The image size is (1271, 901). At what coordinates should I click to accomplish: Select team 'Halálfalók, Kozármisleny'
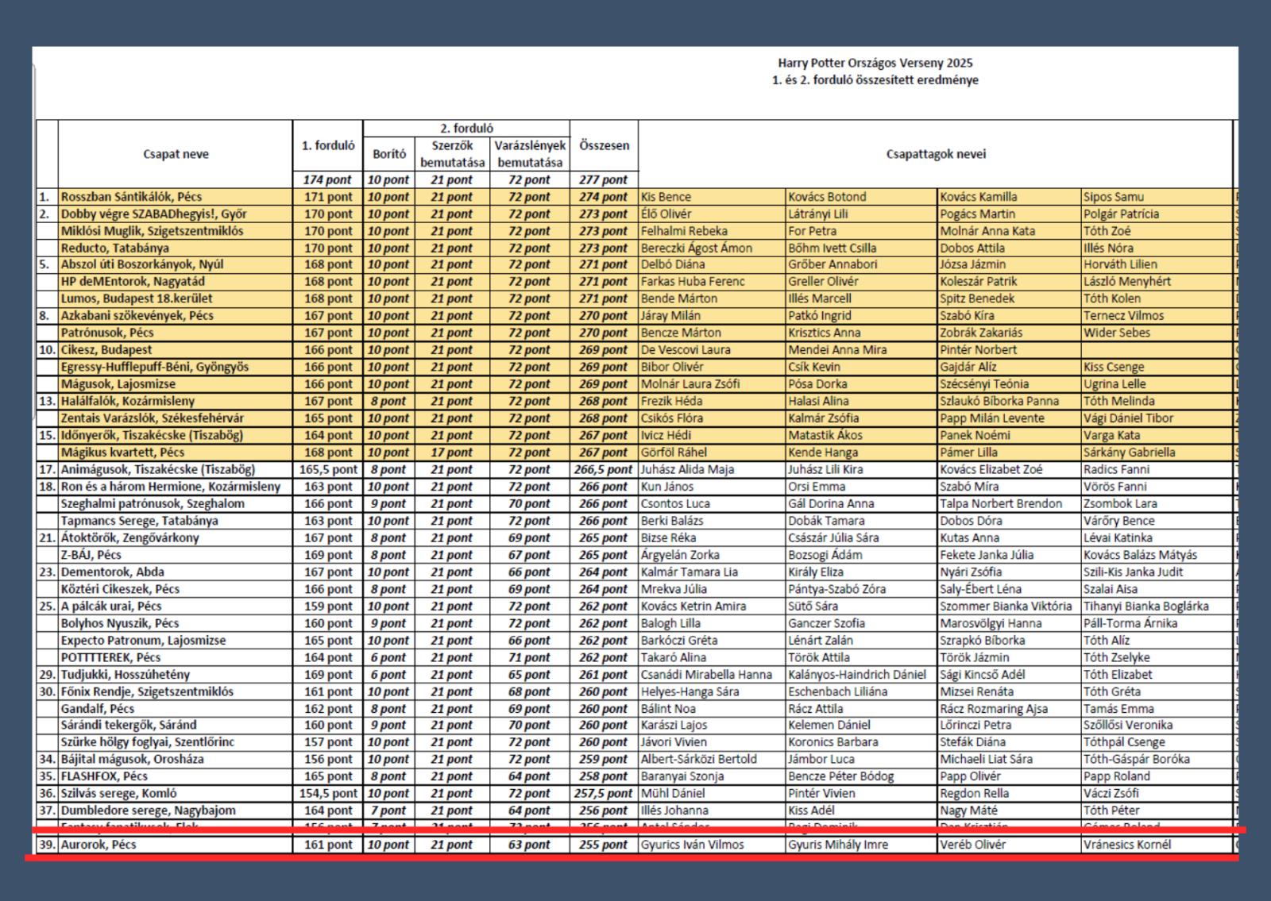(x=128, y=401)
